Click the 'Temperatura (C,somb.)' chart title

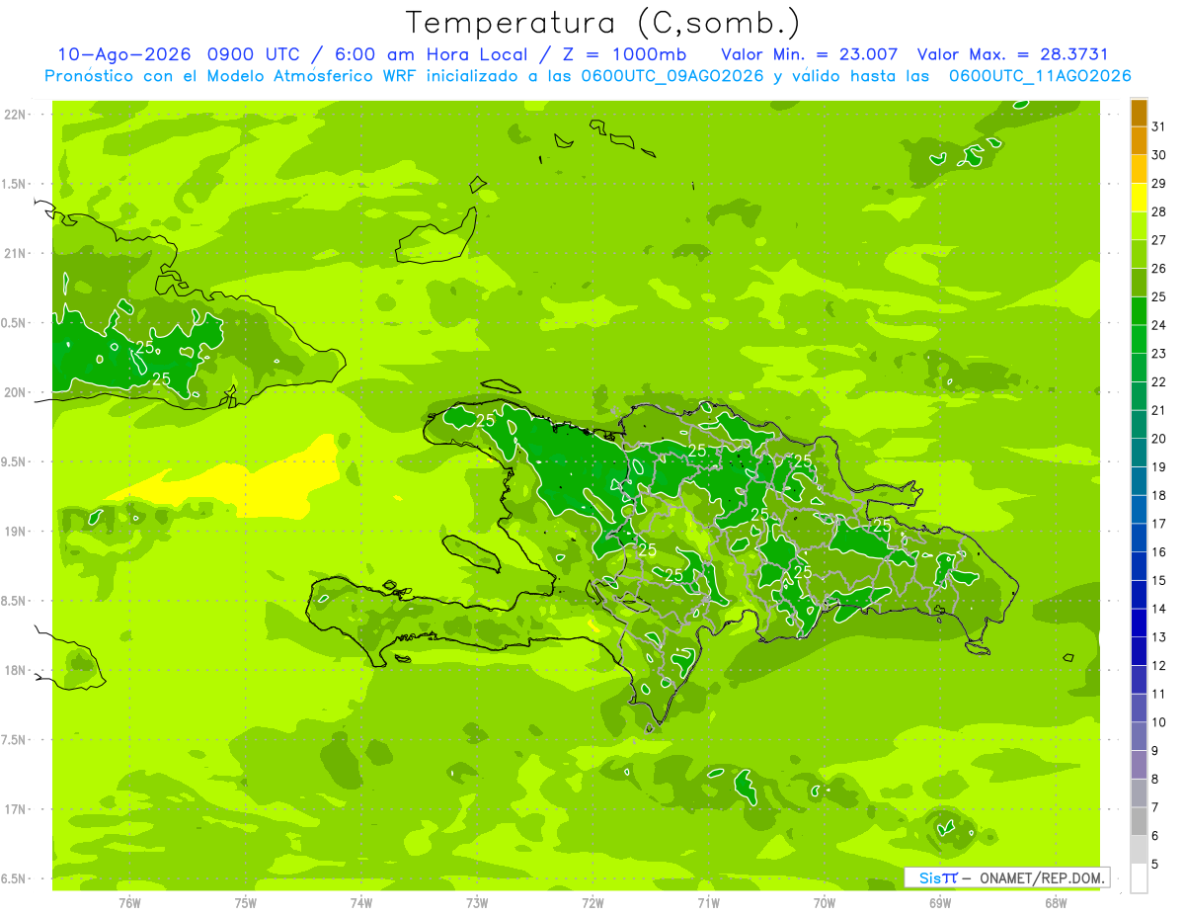(x=602, y=23)
